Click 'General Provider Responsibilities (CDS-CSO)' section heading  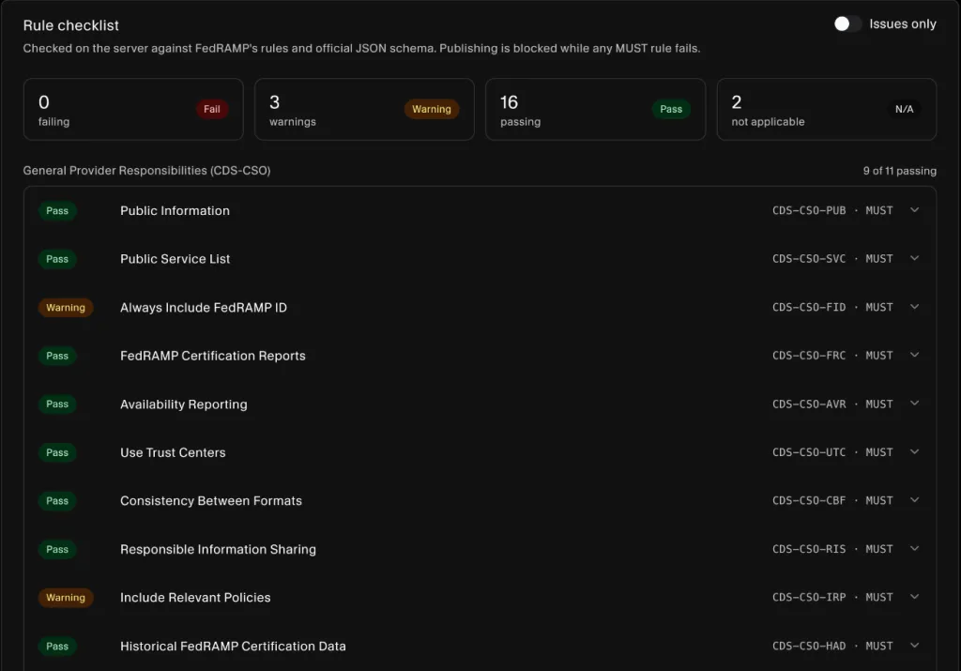click(x=146, y=171)
